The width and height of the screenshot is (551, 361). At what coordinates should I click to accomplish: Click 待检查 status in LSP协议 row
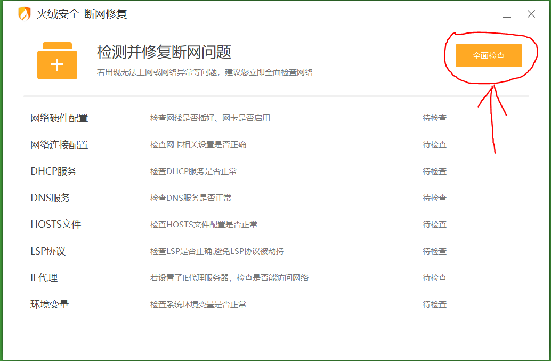click(x=434, y=251)
